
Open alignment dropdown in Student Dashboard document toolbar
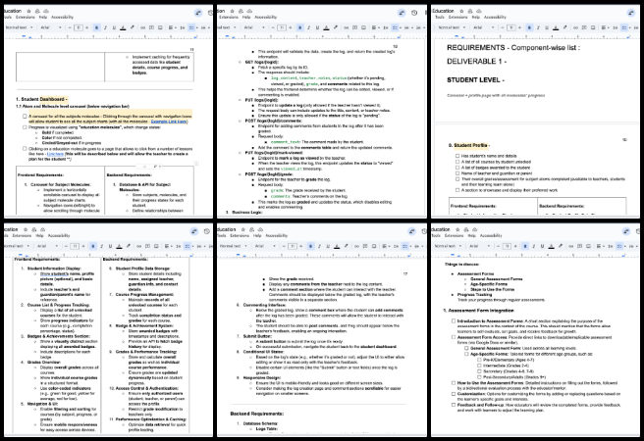point(172,27)
